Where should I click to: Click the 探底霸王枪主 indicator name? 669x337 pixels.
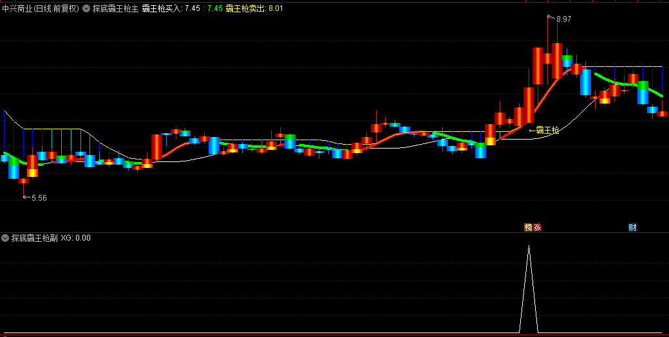coord(115,8)
